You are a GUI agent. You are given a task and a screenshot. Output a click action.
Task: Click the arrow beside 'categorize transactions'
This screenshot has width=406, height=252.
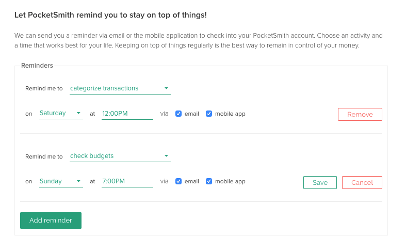point(166,88)
